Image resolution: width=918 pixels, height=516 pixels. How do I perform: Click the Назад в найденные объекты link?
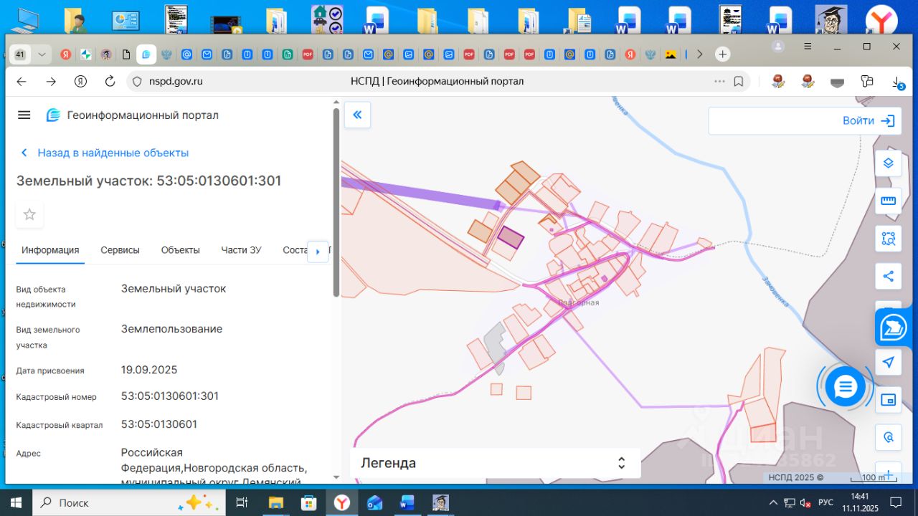[105, 153]
